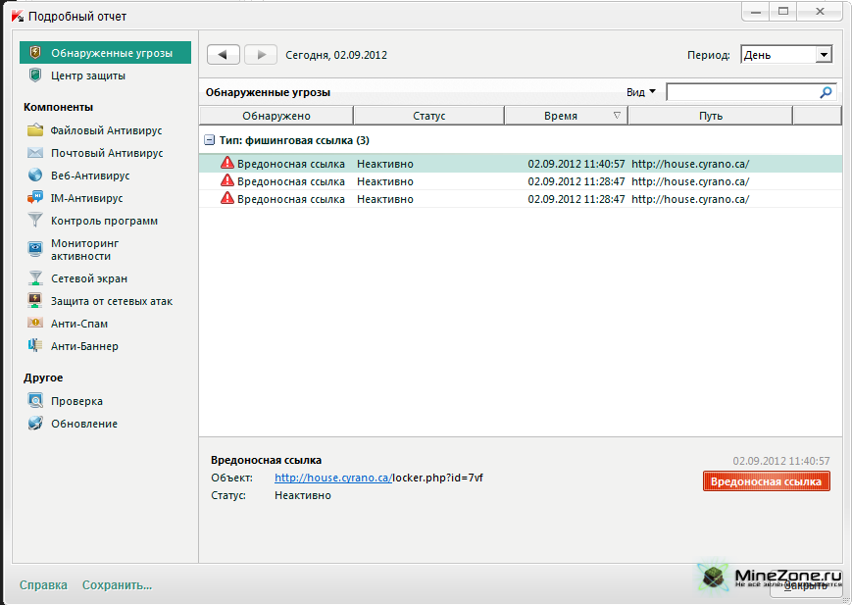The height and width of the screenshot is (605, 852).
Task: Open the Вид view dropdown menu
Action: click(x=641, y=92)
